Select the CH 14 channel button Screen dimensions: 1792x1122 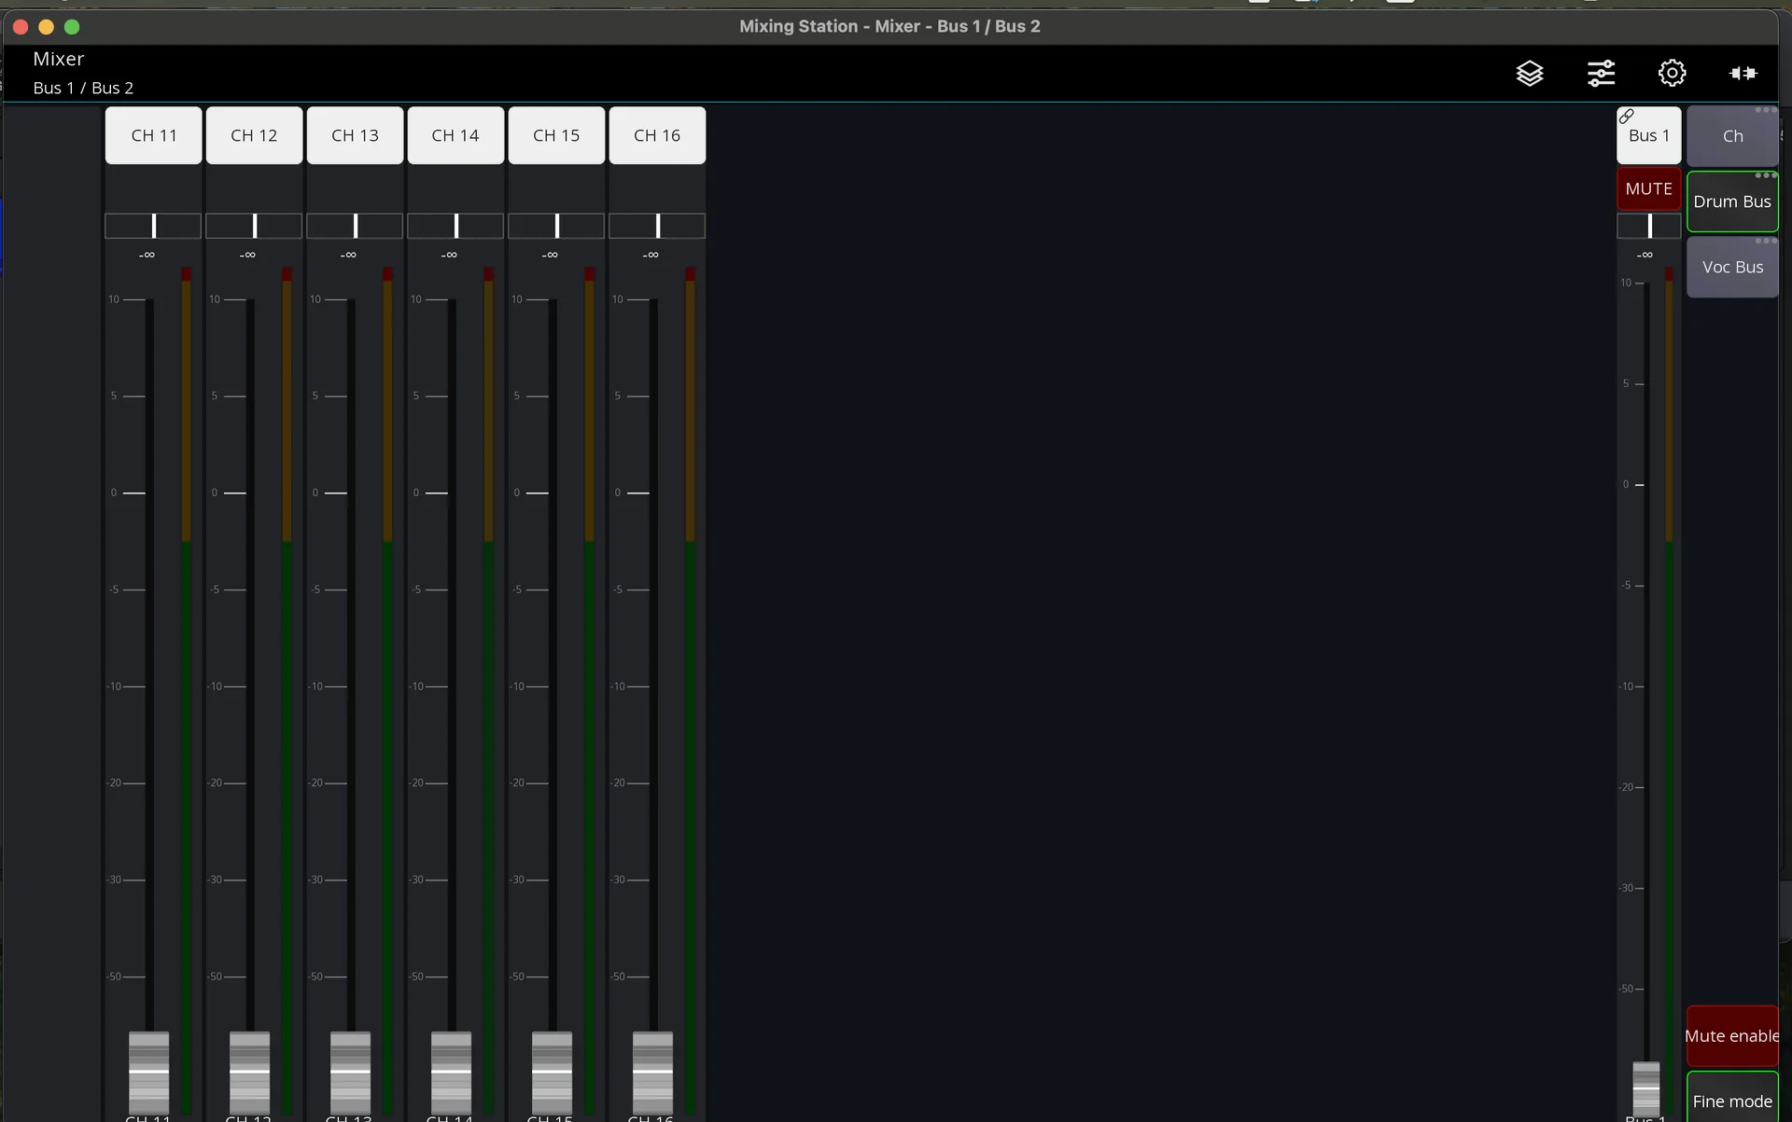click(455, 135)
